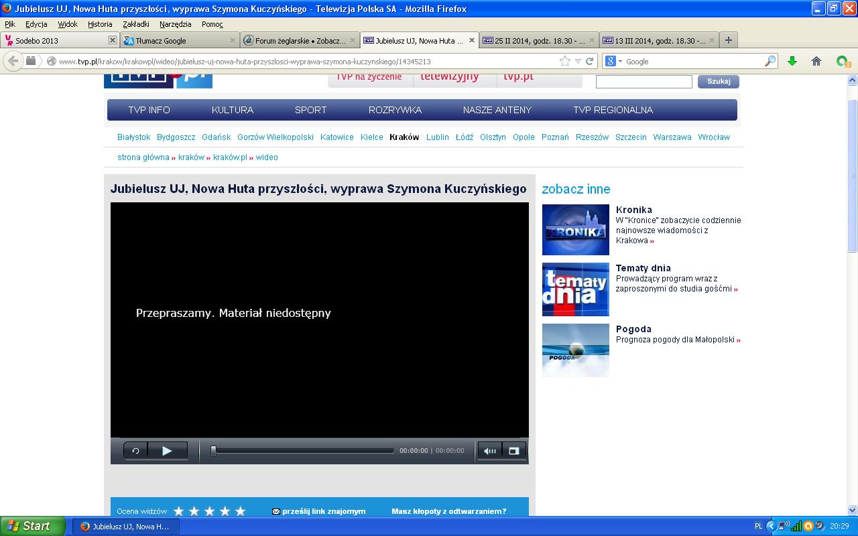Play the video in the player
Screen dimensions: 858x536
tap(167, 451)
